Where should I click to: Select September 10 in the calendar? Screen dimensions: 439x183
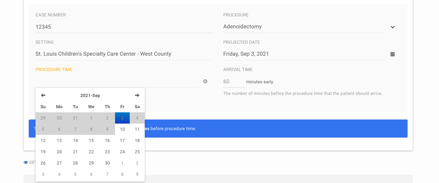tap(122, 129)
